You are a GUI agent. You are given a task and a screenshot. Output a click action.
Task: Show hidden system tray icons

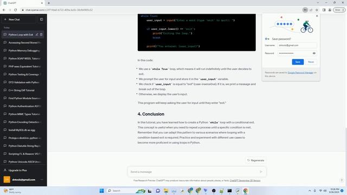[310, 191]
